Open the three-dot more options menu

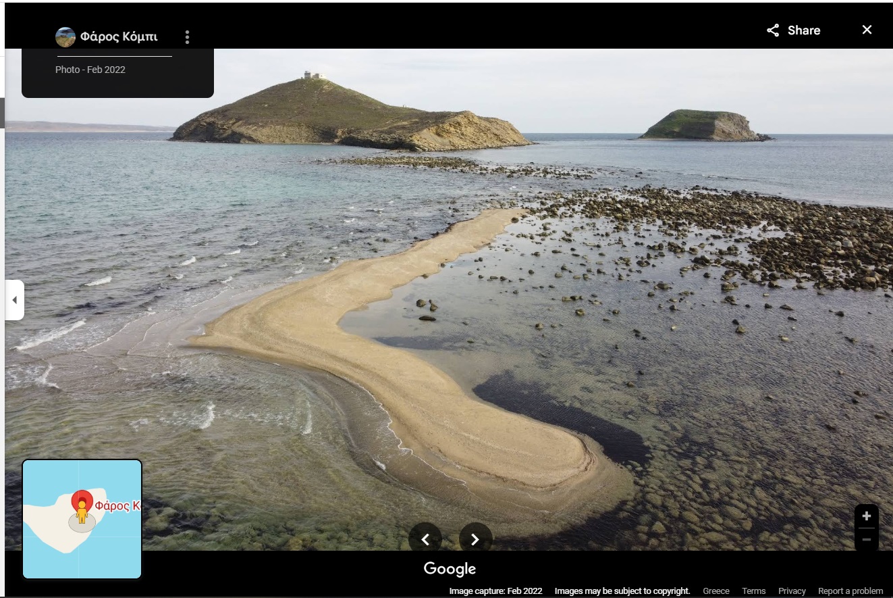[x=187, y=37]
